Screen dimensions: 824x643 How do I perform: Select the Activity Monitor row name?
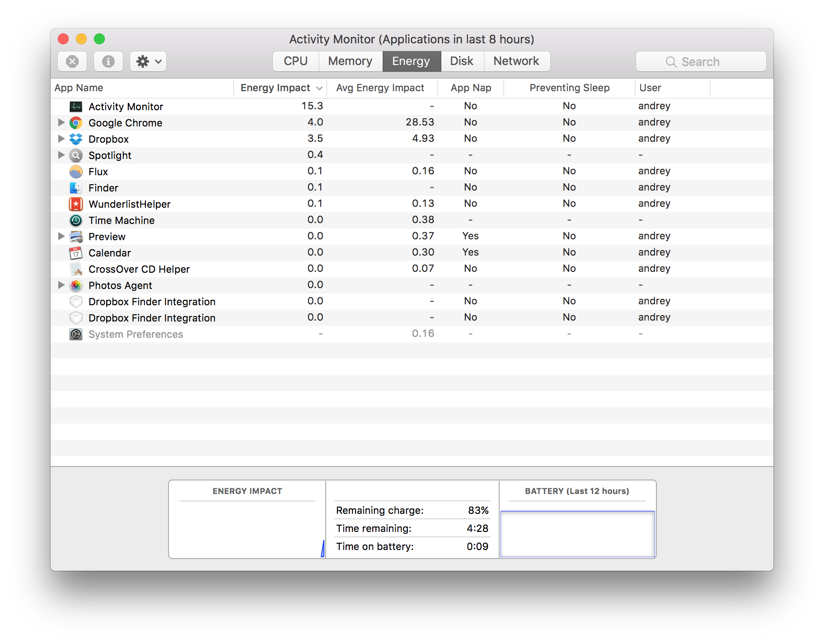coord(126,107)
